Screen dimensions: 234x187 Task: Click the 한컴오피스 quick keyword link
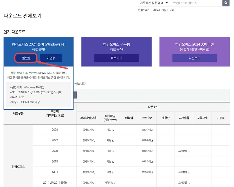[x=144, y=10]
